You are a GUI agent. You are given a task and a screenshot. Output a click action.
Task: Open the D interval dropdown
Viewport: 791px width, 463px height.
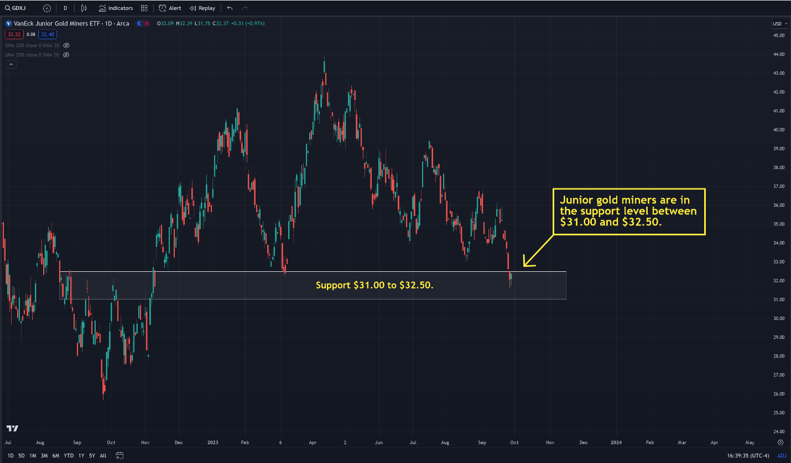tap(65, 8)
